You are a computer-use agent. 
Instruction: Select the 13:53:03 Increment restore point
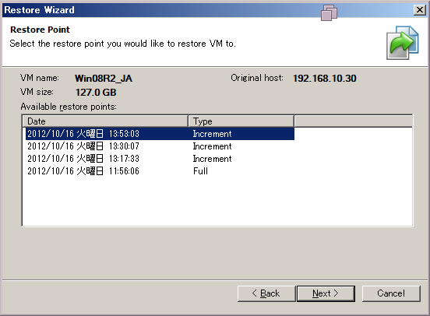(160, 134)
